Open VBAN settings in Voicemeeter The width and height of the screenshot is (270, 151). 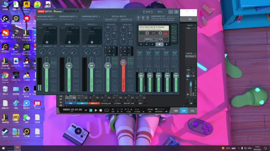click(x=148, y=12)
